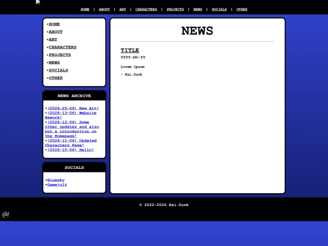Go to PROJECTS from the sidebar list
This screenshot has height=246, width=328.
tap(60, 55)
